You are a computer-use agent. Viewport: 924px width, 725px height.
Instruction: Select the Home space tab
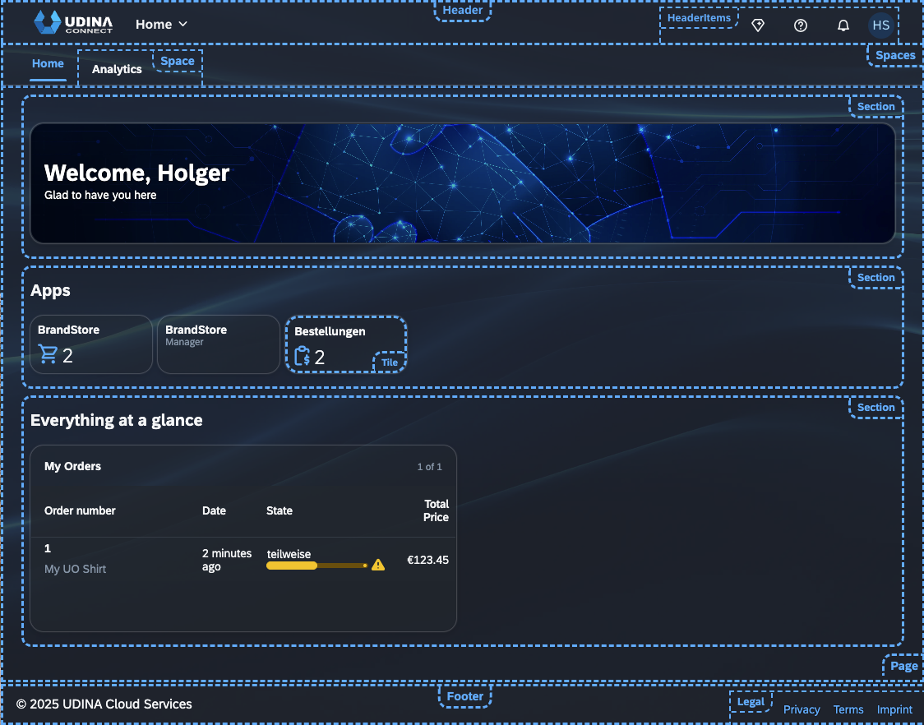[48, 64]
